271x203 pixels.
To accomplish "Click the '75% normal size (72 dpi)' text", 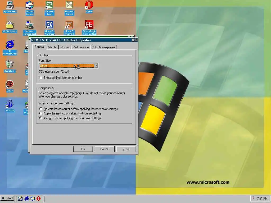I will tap(54, 71).
